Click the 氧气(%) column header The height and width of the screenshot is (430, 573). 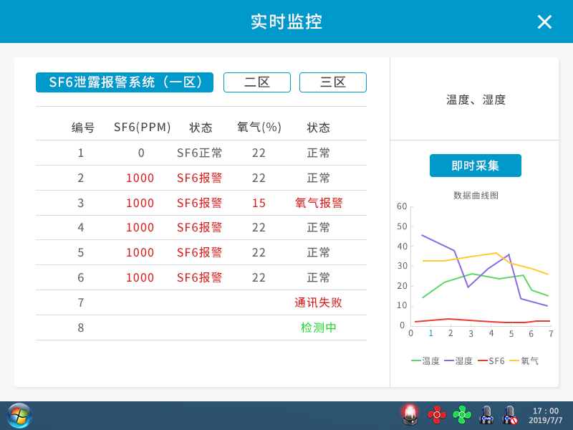click(259, 127)
